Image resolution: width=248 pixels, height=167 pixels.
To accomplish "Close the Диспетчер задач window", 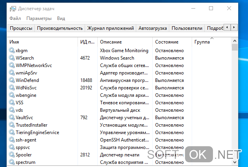I will [x=229, y=8].
